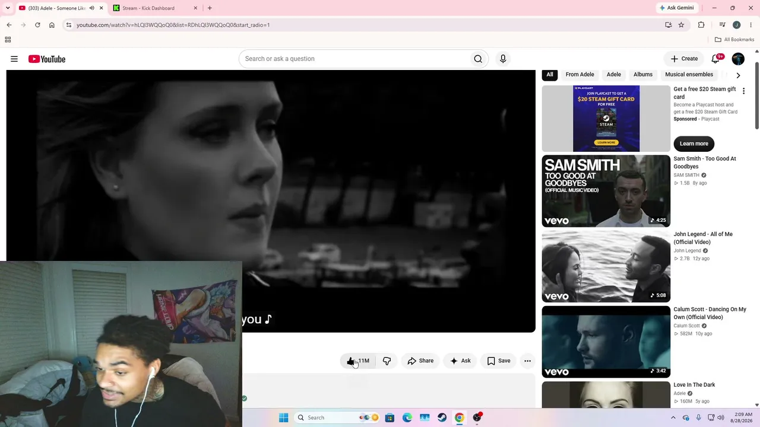The width and height of the screenshot is (760, 427).
Task: Open the All Bookmarks folder
Action: click(x=734, y=40)
